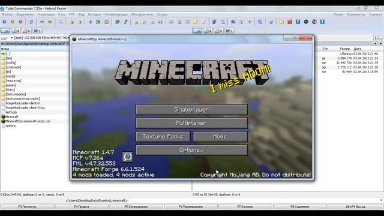The width and height of the screenshot is (384, 216).
Task: Open the Выделение menu
Action: click(25, 14)
